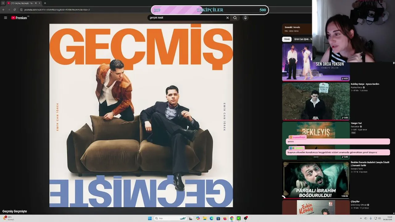Click the 'Geçmiş Geçmişte' album cover video
This screenshot has width=395, height=222.
pyautogui.click(x=141, y=116)
